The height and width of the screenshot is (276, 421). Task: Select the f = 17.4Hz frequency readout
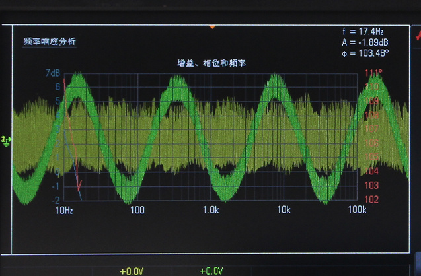[363, 32]
